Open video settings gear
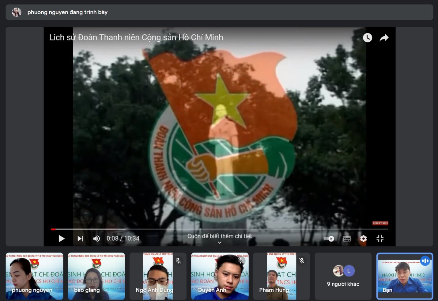The width and height of the screenshot is (438, 301). tap(363, 238)
